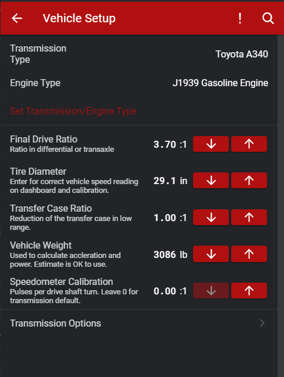The height and width of the screenshot is (377, 284).
Task: Increase the Speedometer Calibration value
Action: 249,291
